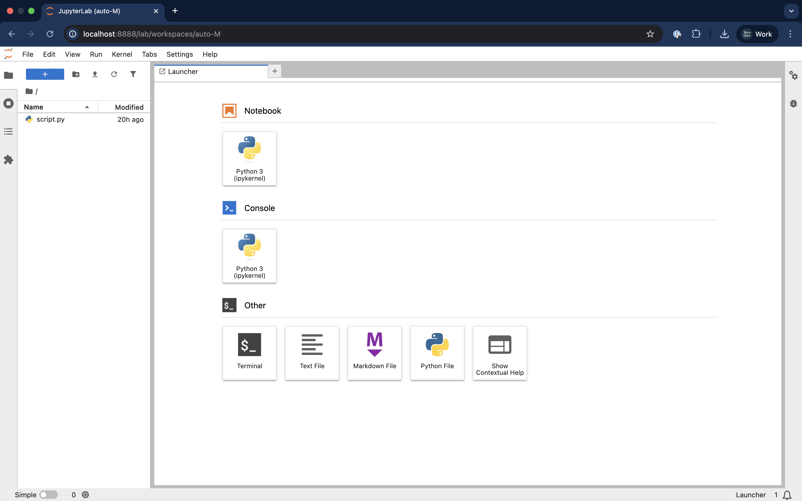Screen dimensions: 802x501
Task: Open the Edit menu
Action: click(49, 54)
